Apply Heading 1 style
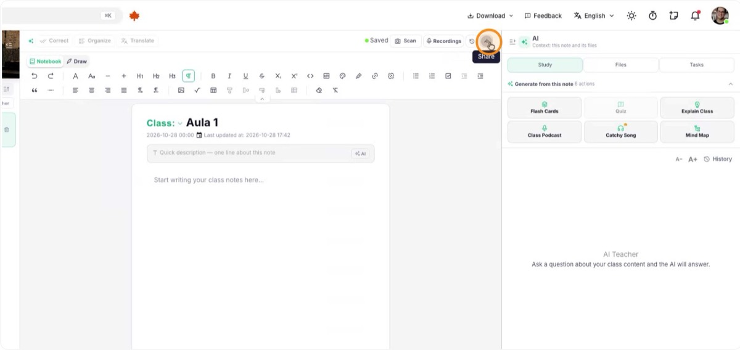Image resolution: width=740 pixels, height=350 pixels. (x=140, y=76)
